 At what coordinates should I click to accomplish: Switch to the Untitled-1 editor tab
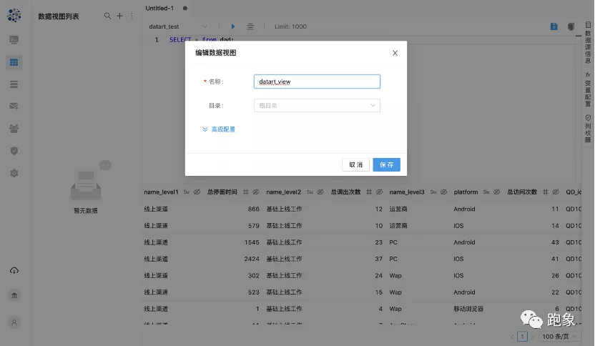159,8
